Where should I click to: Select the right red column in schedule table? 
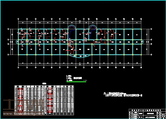(x=50, y=100)
